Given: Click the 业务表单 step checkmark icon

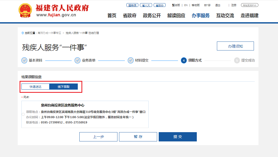Looking at the screenshot, I should [x=78, y=60].
